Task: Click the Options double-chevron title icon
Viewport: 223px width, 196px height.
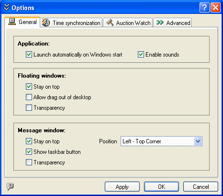Action: click(7, 7)
